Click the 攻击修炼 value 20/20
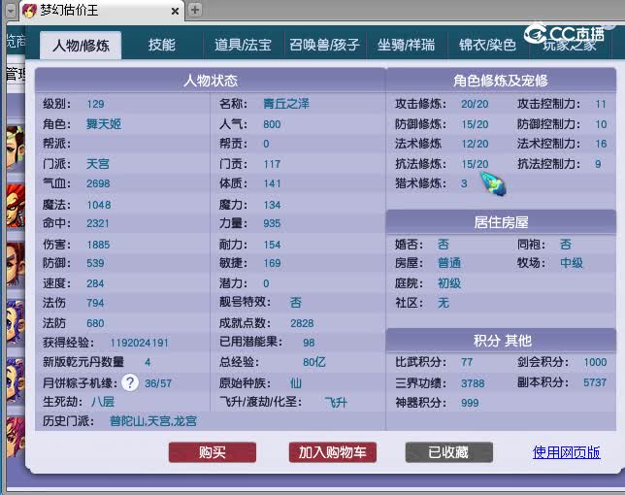Viewport: 625px width, 495px height. (475, 104)
